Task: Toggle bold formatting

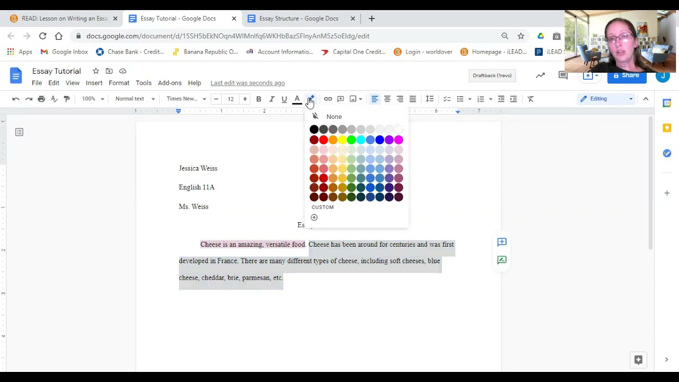Action: [259, 99]
